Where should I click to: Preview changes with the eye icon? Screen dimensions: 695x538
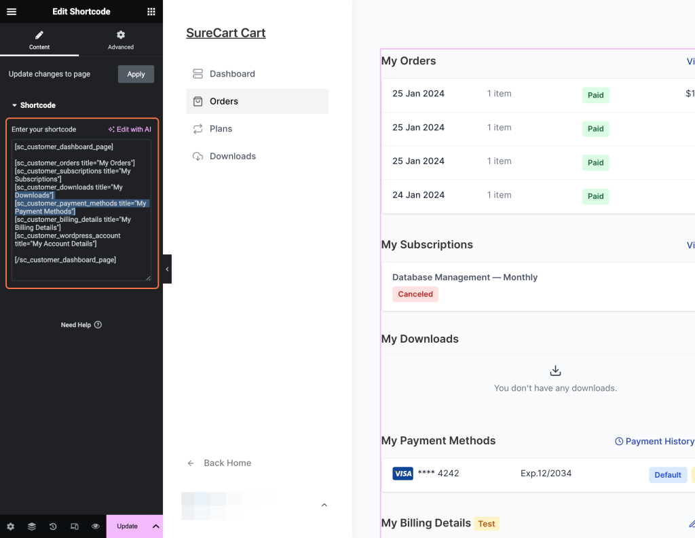click(95, 526)
